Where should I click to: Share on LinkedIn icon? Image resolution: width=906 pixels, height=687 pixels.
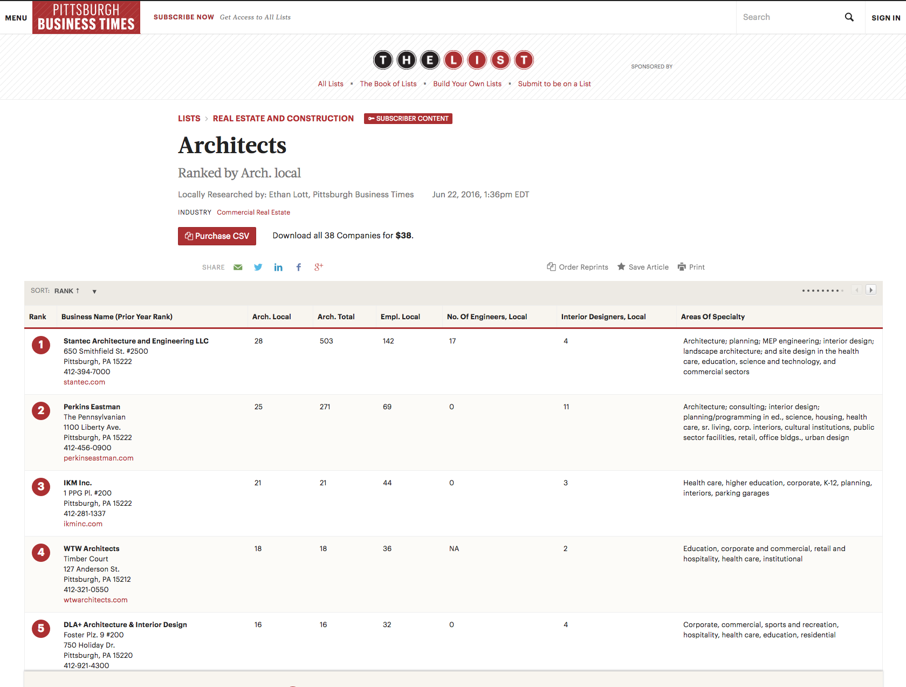coord(278,267)
